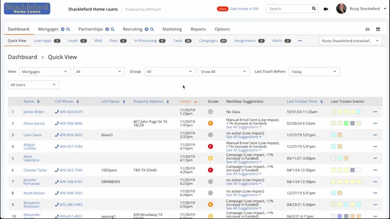Sort by Last Tracker Time column header
390x219 pixels.
(302, 102)
